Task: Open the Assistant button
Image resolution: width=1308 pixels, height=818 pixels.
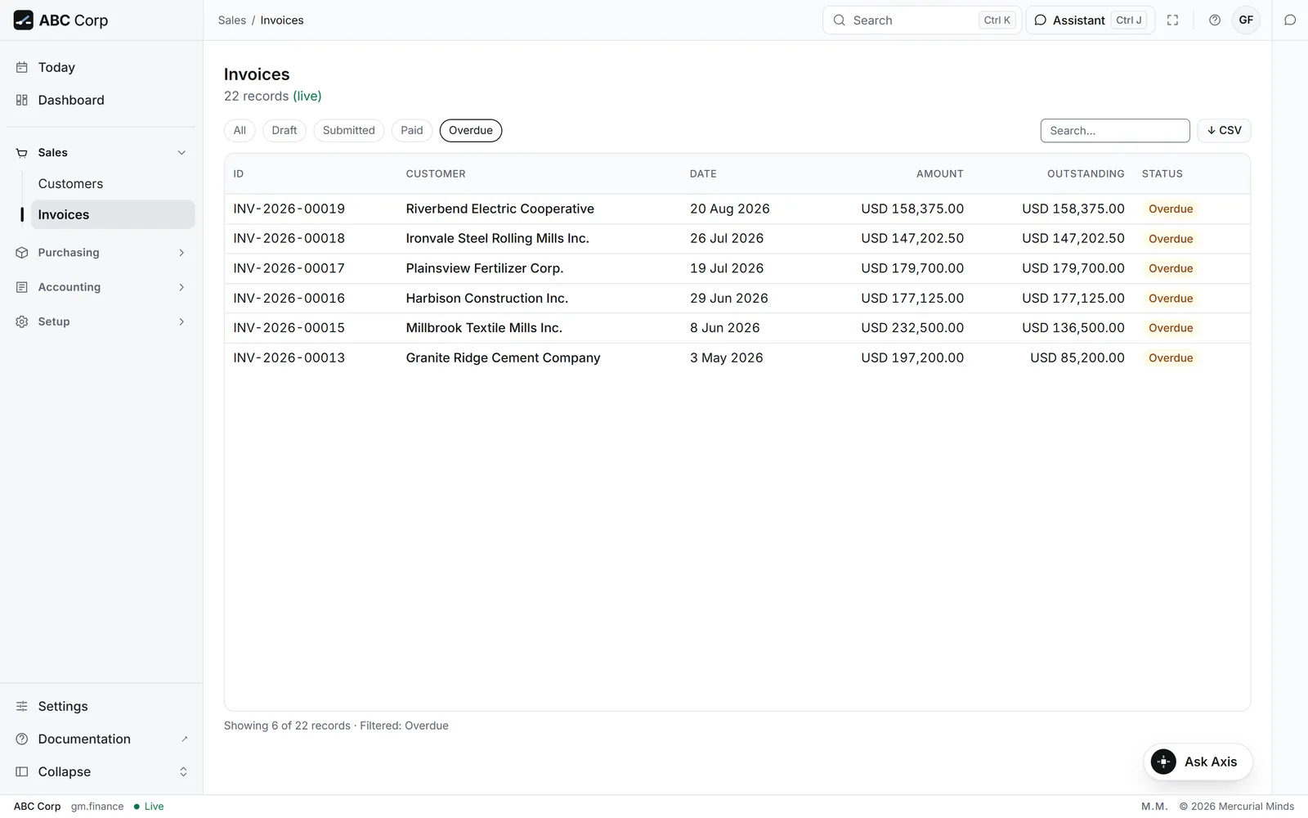Action: 1090,20
